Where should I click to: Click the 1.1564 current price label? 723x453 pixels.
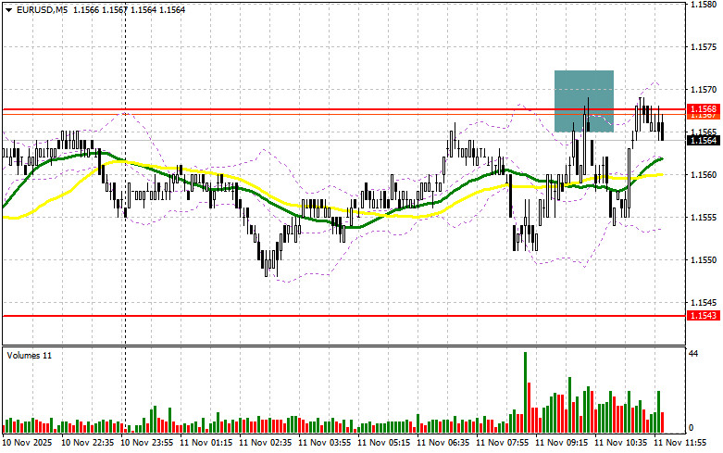[x=704, y=140]
